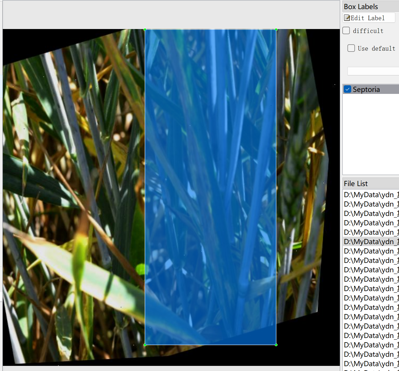
Task: Focus the default label text field
Action: (x=373, y=71)
